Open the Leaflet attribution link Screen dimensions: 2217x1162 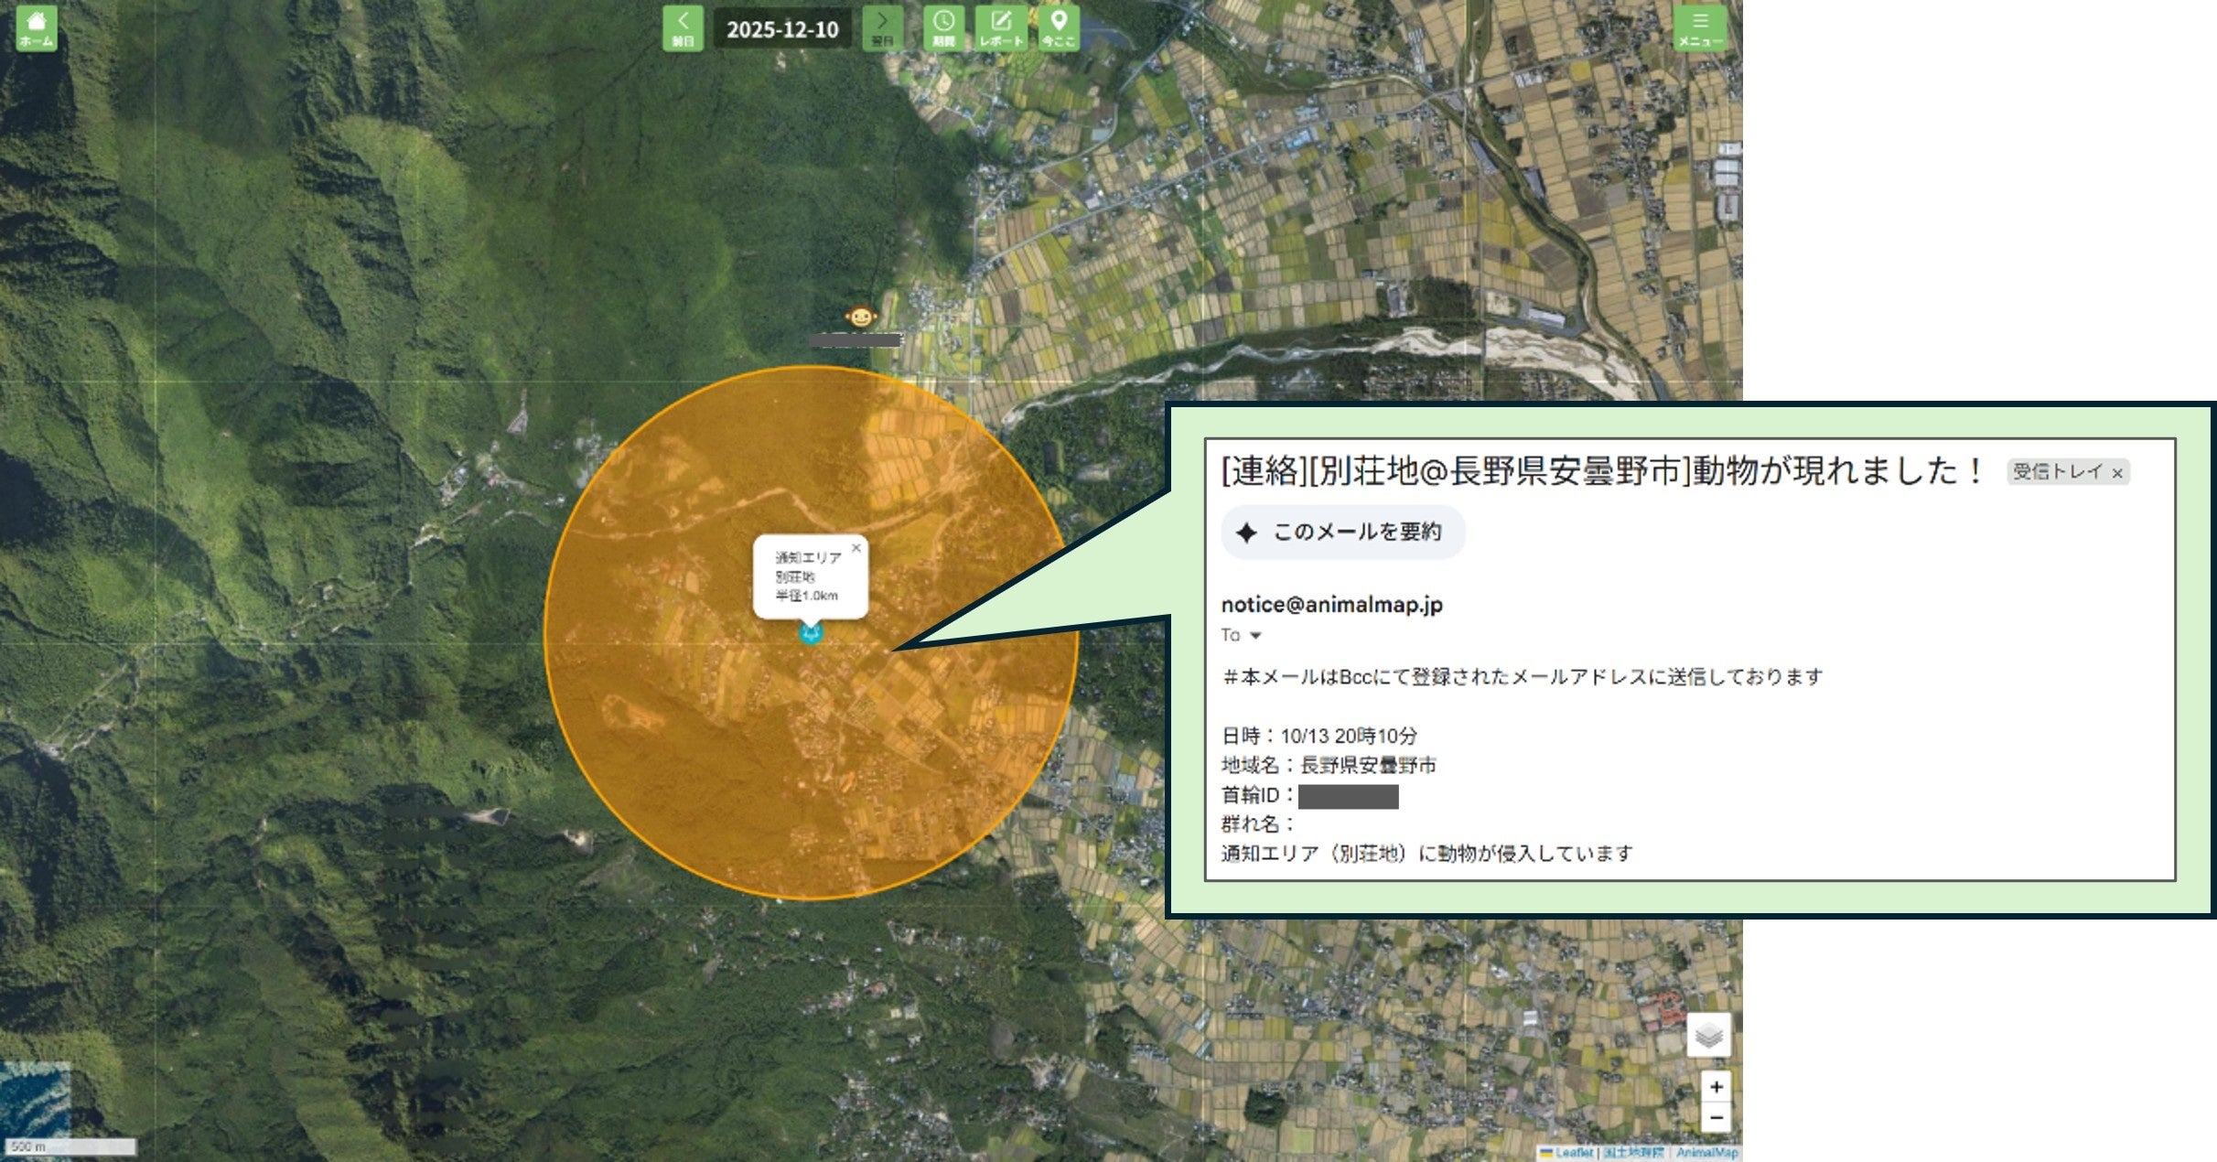(1574, 1153)
